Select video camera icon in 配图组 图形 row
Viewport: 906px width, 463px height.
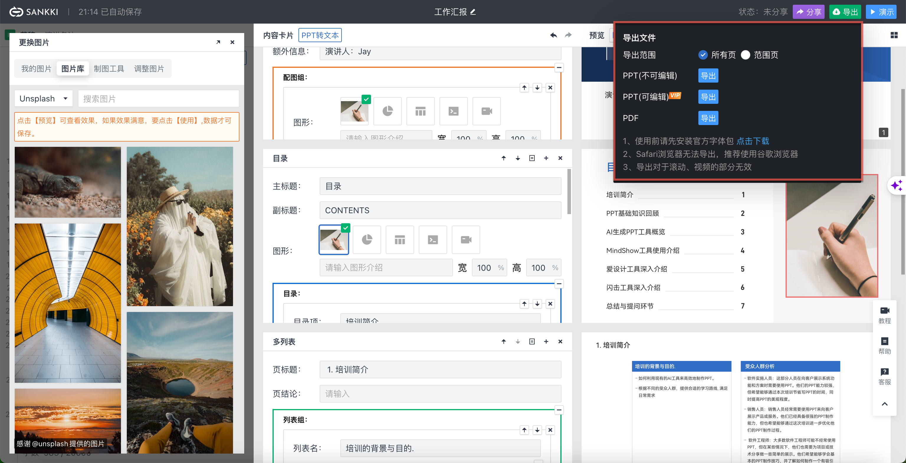[x=486, y=111]
